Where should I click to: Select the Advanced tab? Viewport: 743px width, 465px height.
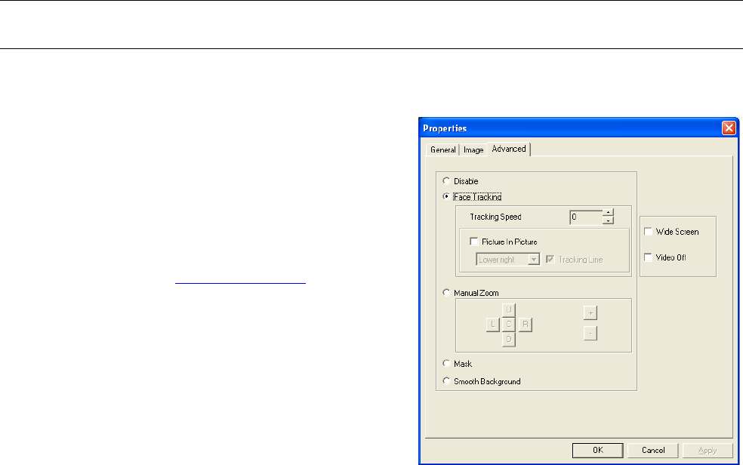point(509,149)
